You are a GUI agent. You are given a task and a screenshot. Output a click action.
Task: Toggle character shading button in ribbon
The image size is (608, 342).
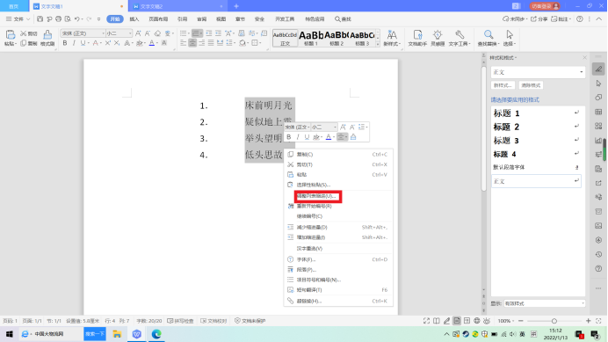click(164, 43)
